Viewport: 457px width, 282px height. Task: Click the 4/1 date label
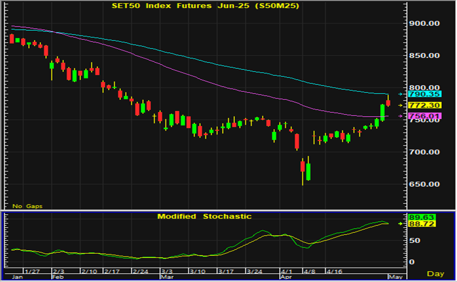[287, 272]
